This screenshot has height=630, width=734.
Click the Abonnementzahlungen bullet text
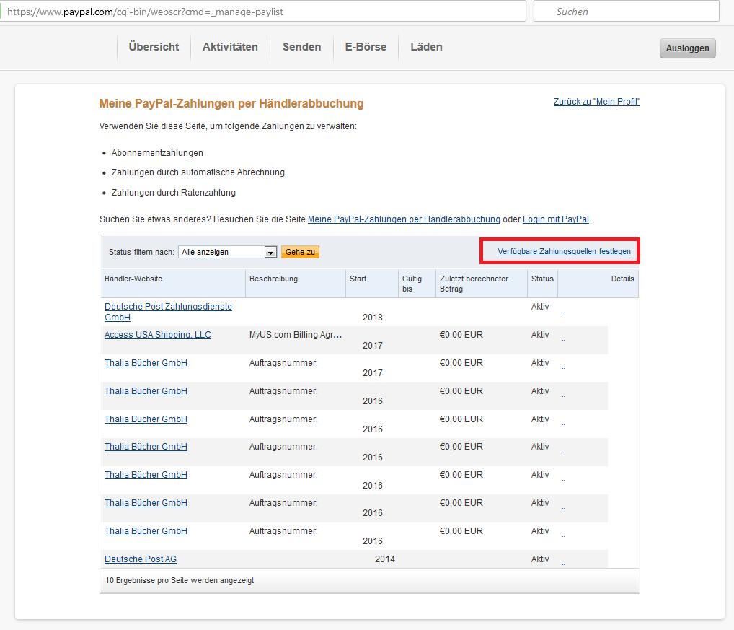point(157,153)
